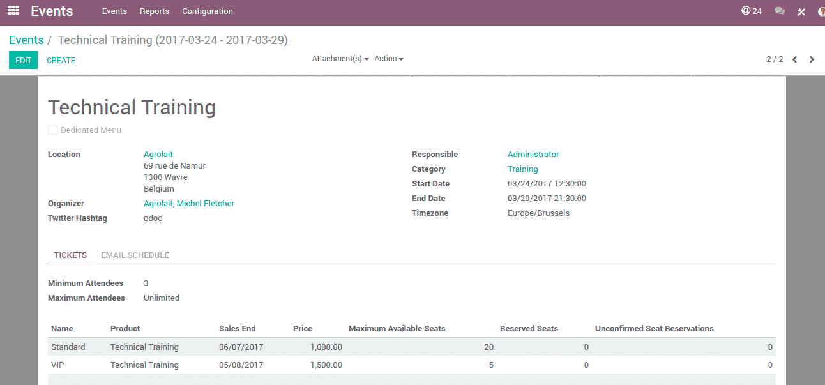Toggle the Dedicated Menu checkbox
This screenshot has height=385, width=825.
[x=53, y=130]
